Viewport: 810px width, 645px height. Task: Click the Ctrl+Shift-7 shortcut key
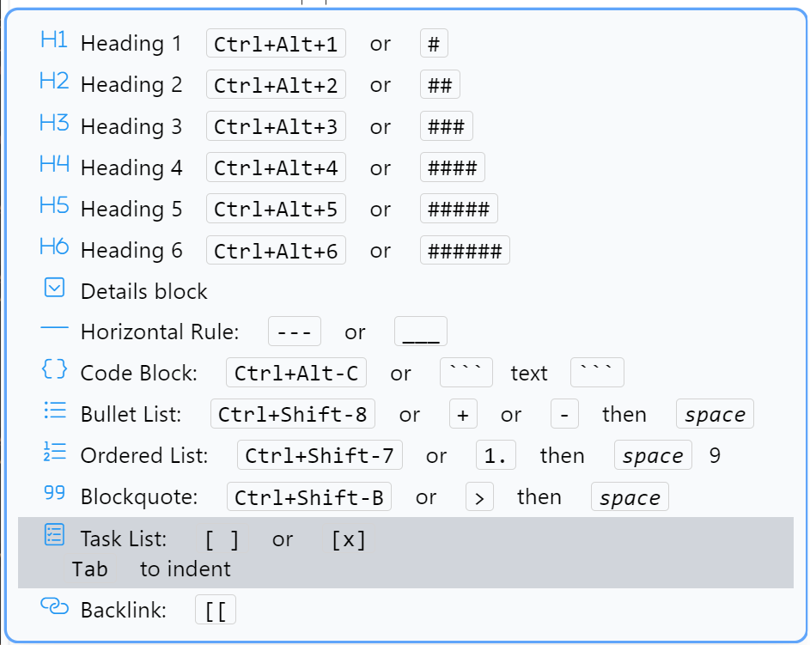tap(320, 455)
